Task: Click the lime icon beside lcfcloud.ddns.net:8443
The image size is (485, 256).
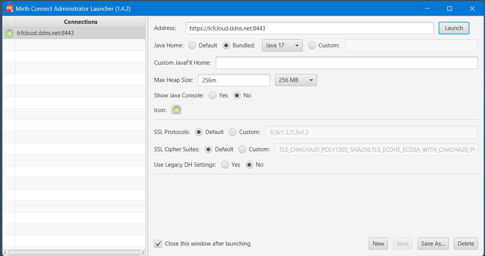Action: 9,33
